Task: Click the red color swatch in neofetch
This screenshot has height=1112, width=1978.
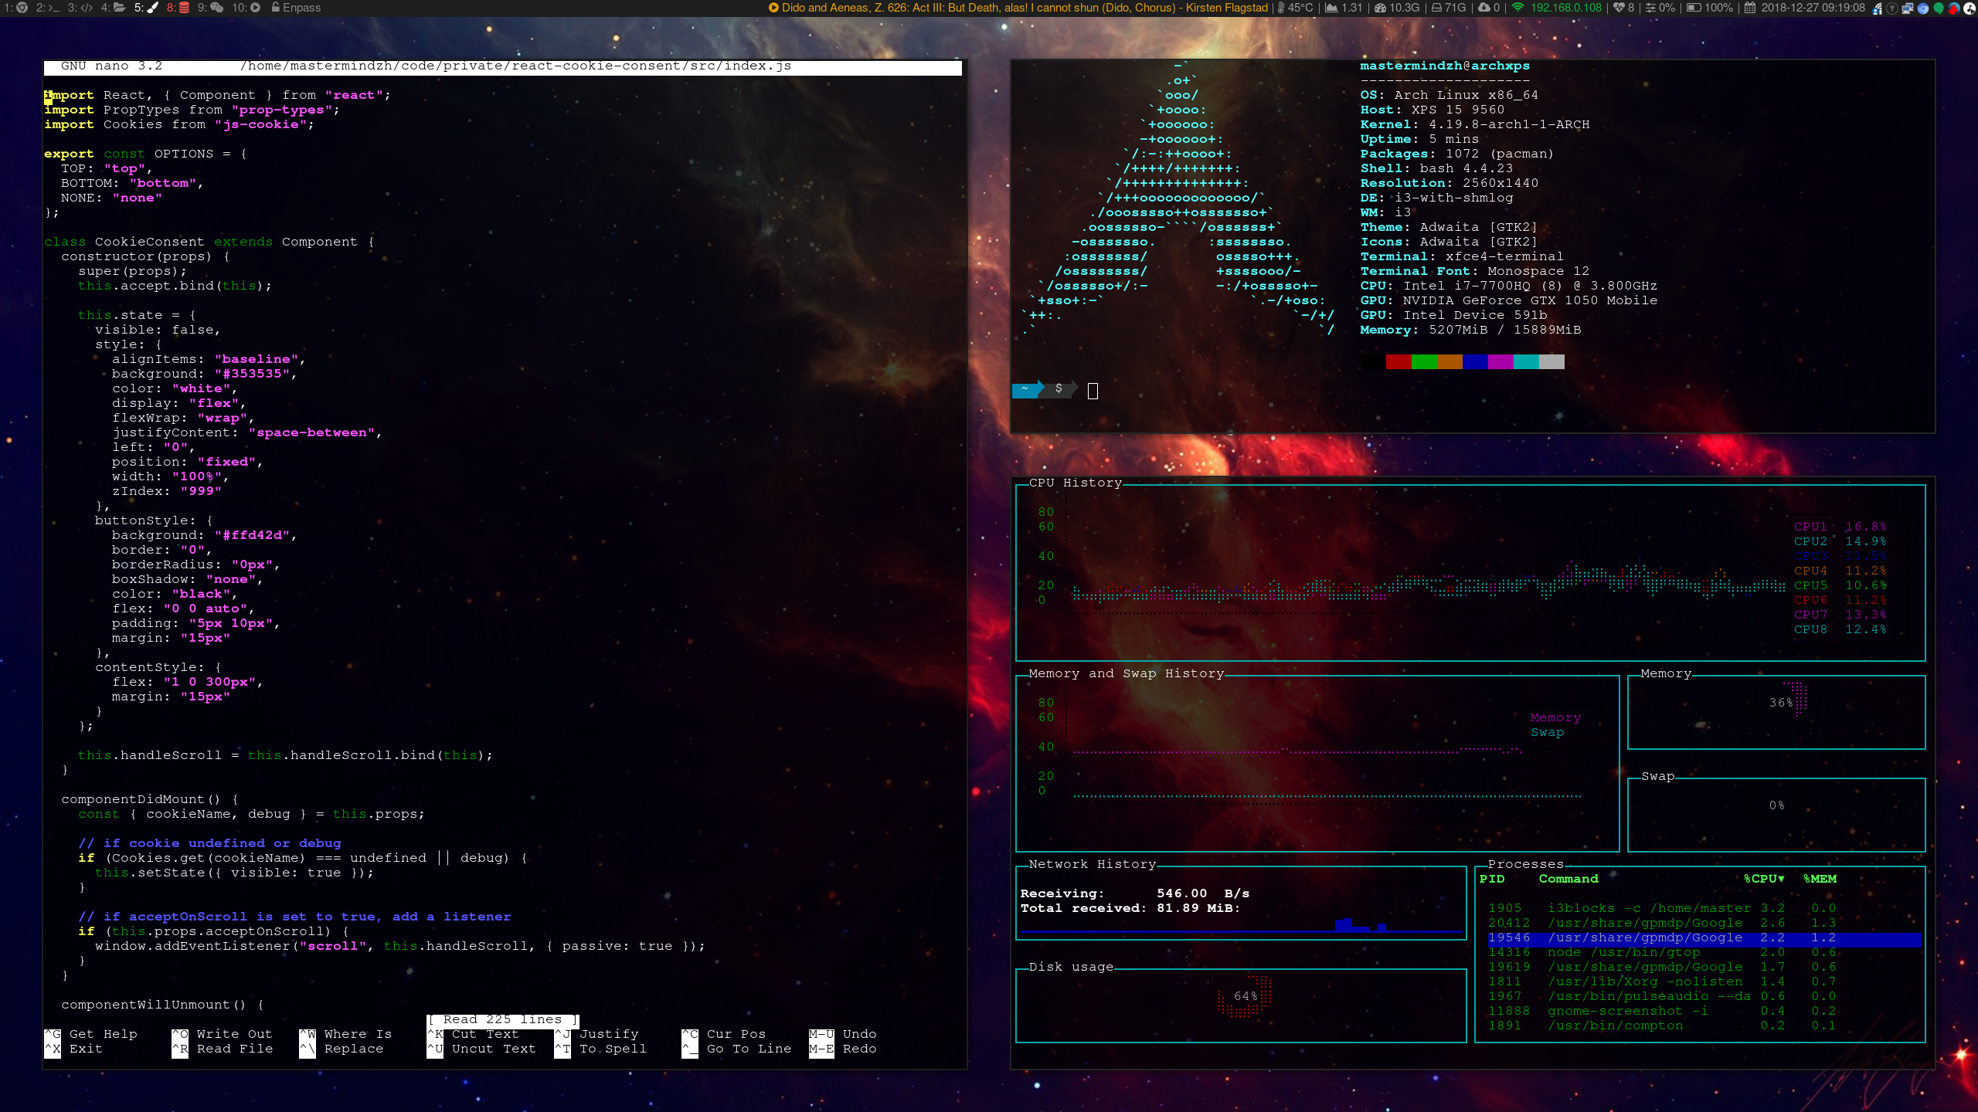Action: pos(1398,361)
